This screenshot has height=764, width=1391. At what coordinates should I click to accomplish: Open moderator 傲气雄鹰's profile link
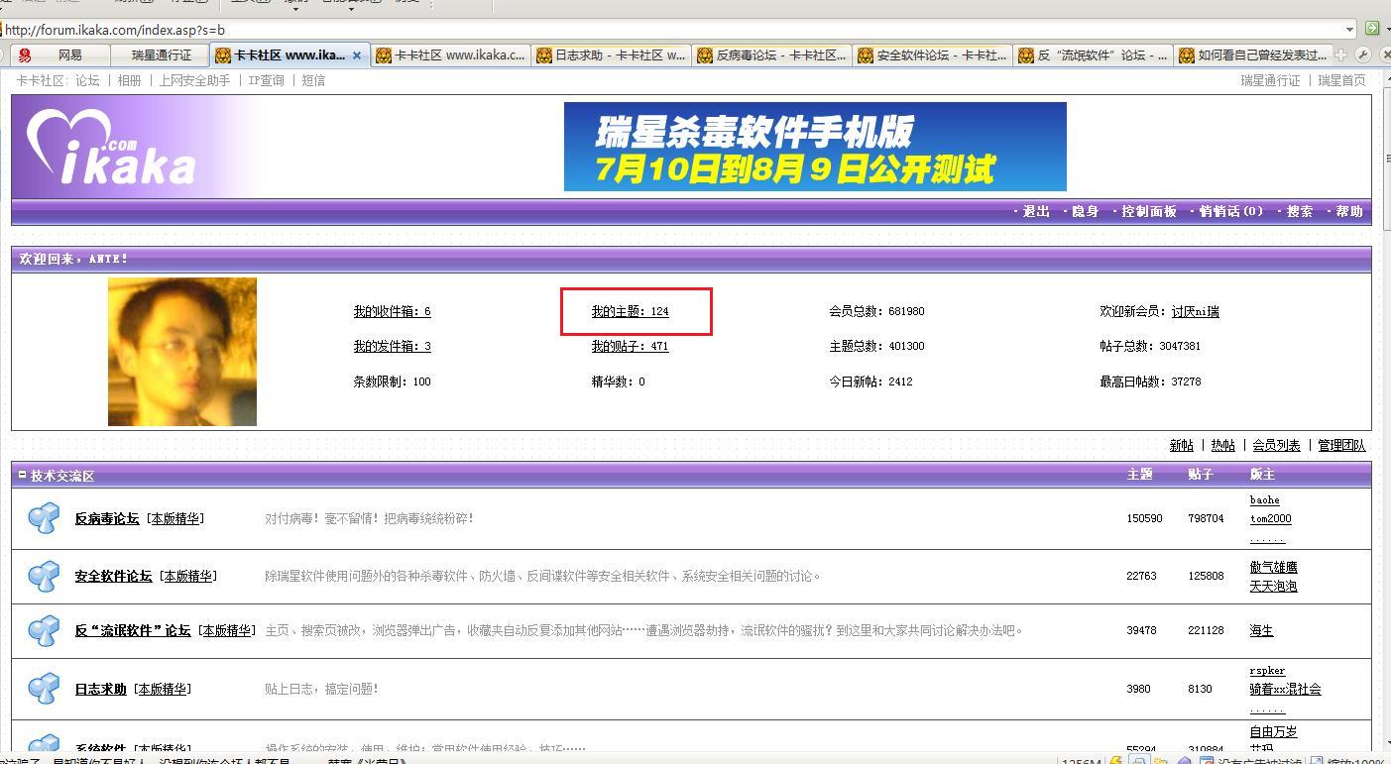click(x=1274, y=567)
